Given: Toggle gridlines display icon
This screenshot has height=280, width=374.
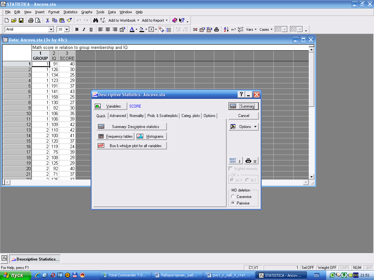Looking at the screenshot, I should (x=168, y=29).
